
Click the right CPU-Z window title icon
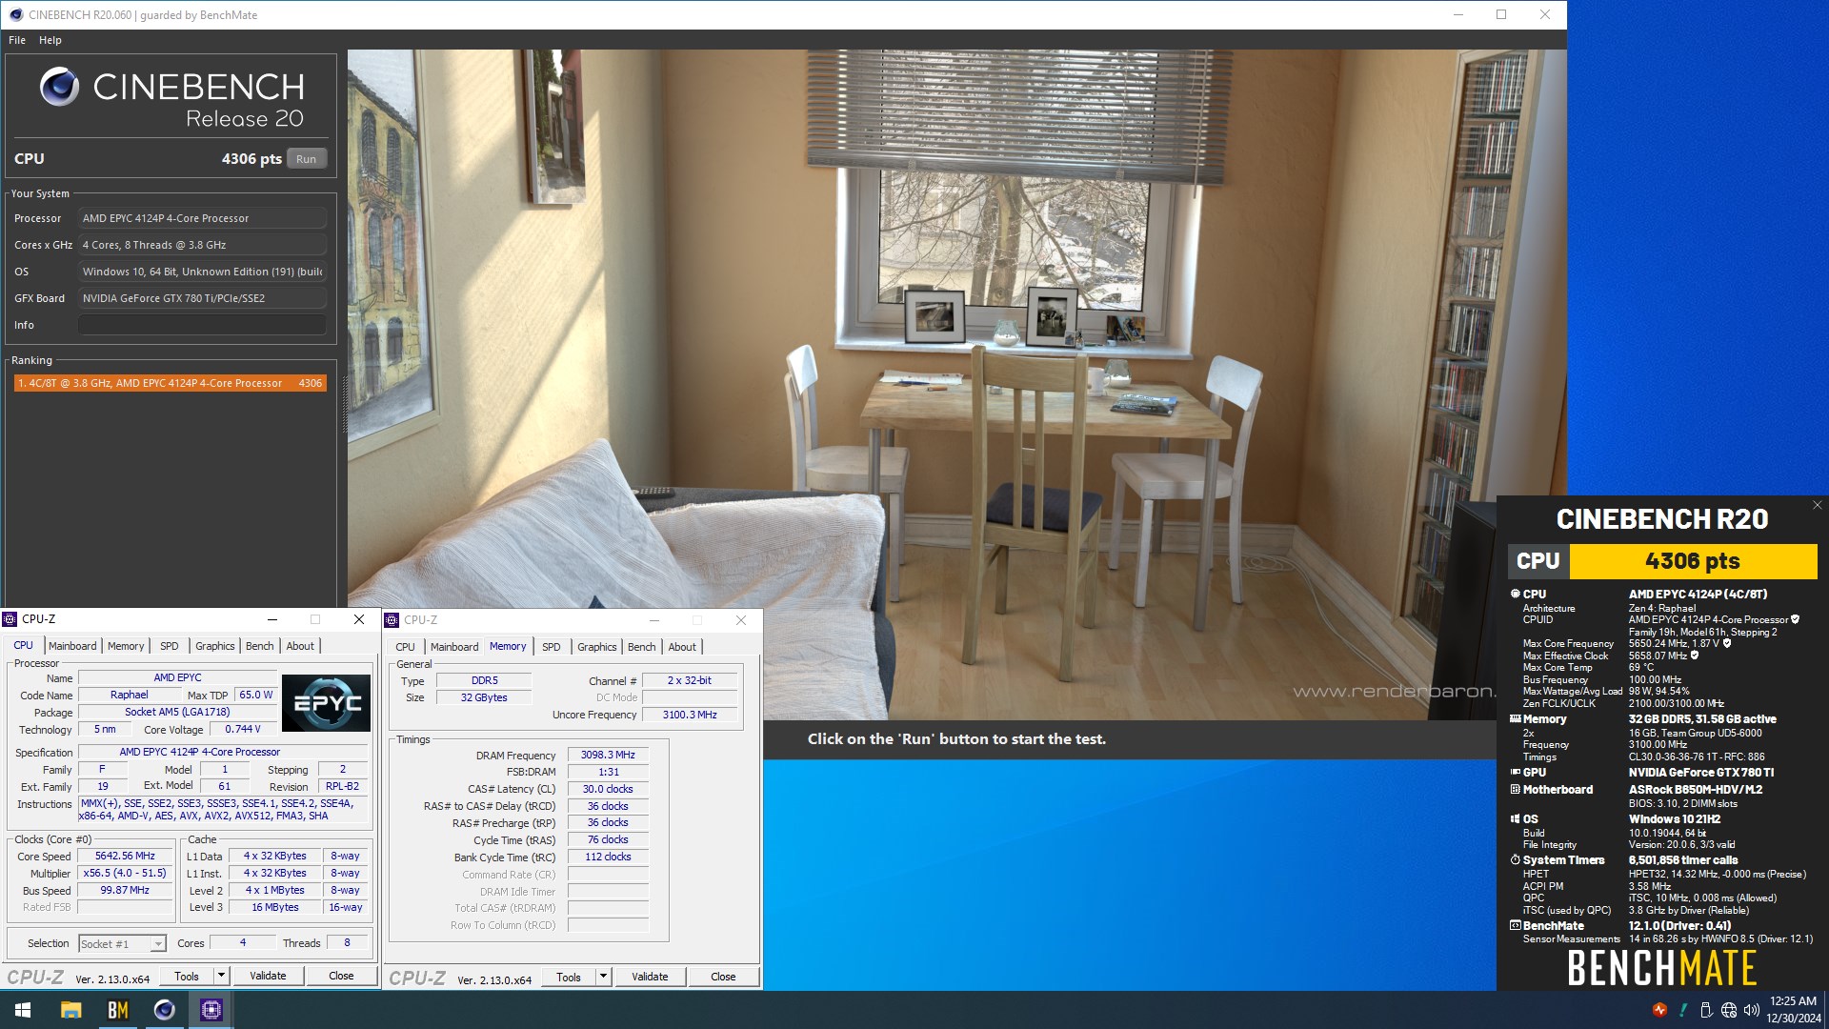[392, 620]
